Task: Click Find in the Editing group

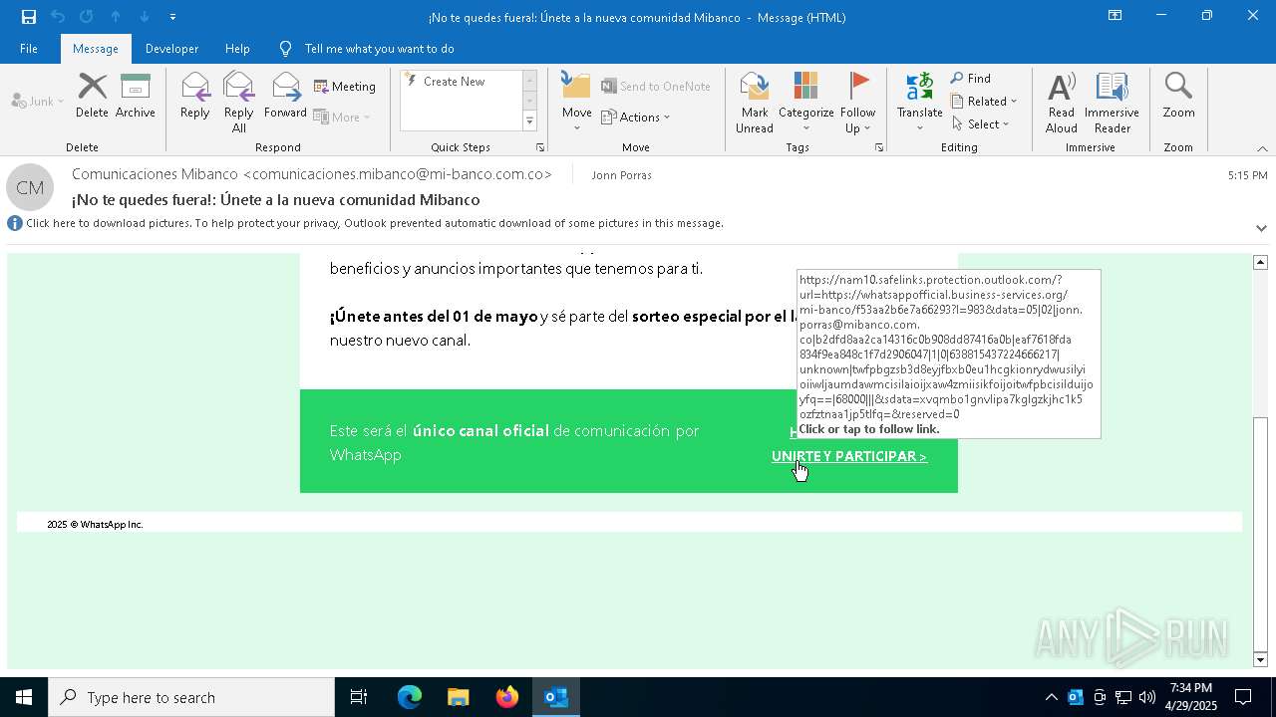Action: (970, 78)
